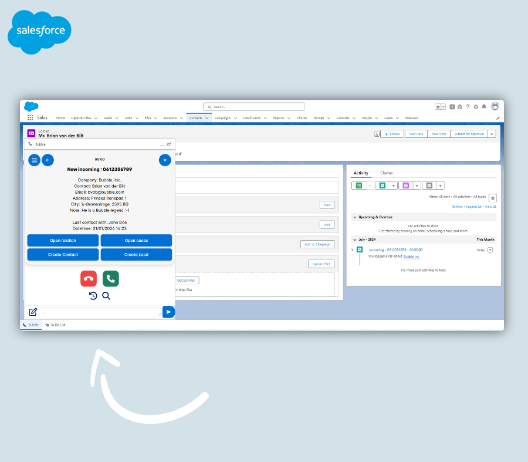Expand the incoming call activity entry
The height and width of the screenshot is (462, 528).
point(353,250)
